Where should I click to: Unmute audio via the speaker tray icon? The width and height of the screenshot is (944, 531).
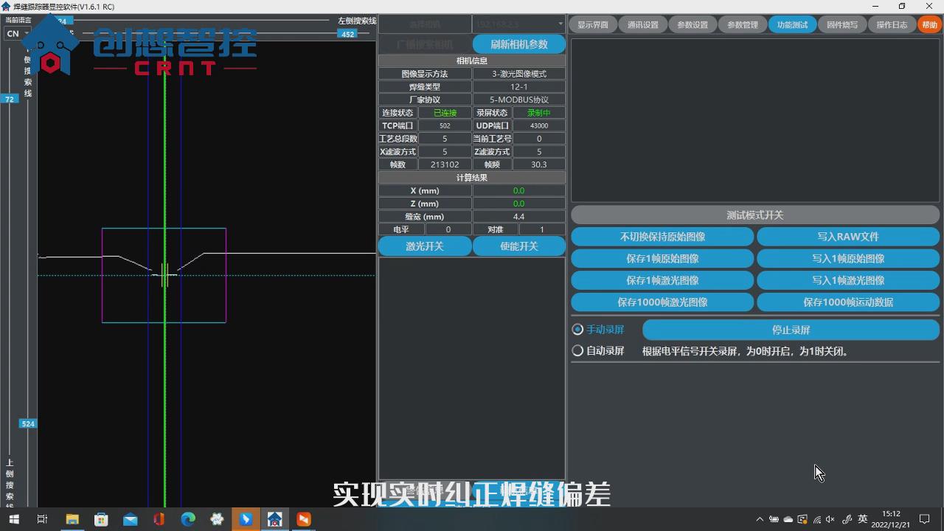click(829, 519)
